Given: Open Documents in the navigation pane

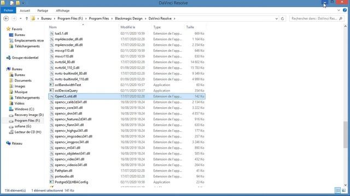Looking at the screenshot, I should pyautogui.click(x=23, y=81).
